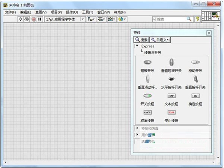
Task: Select the 停止按钮 STOP button control
Action: coord(171,116)
